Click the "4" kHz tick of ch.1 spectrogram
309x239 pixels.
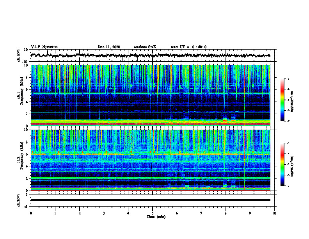[x=27, y=102]
